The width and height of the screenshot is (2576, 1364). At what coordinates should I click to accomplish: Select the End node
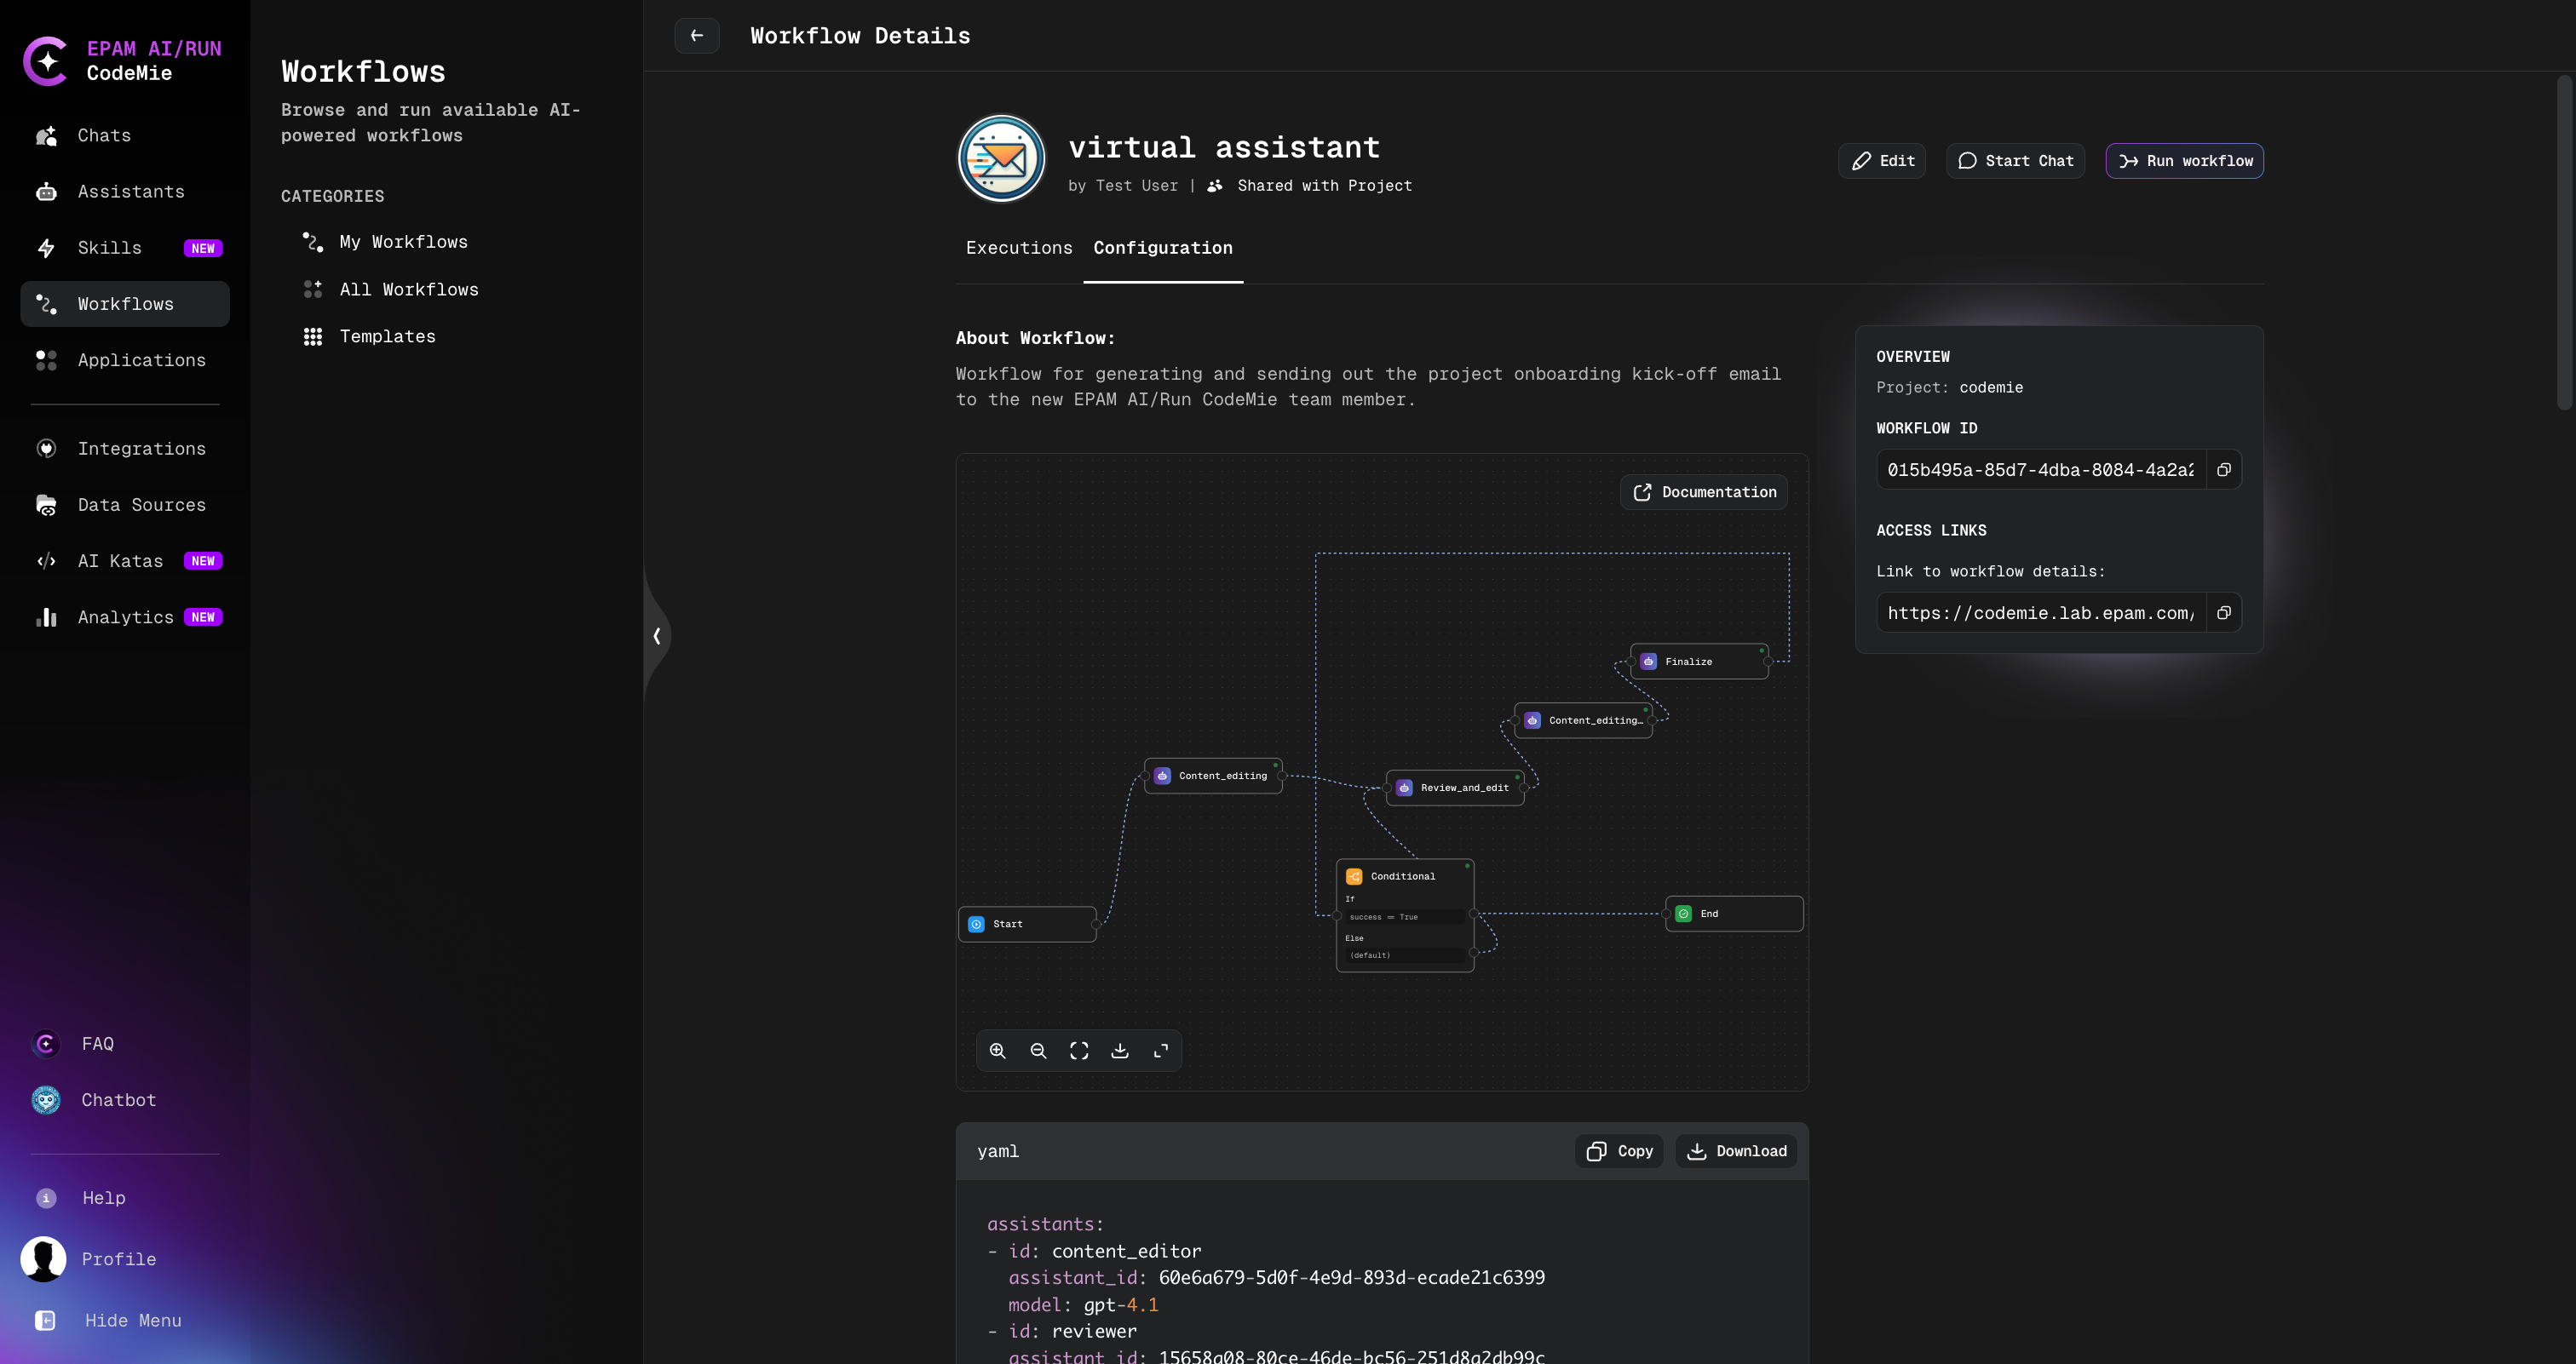click(x=1735, y=914)
